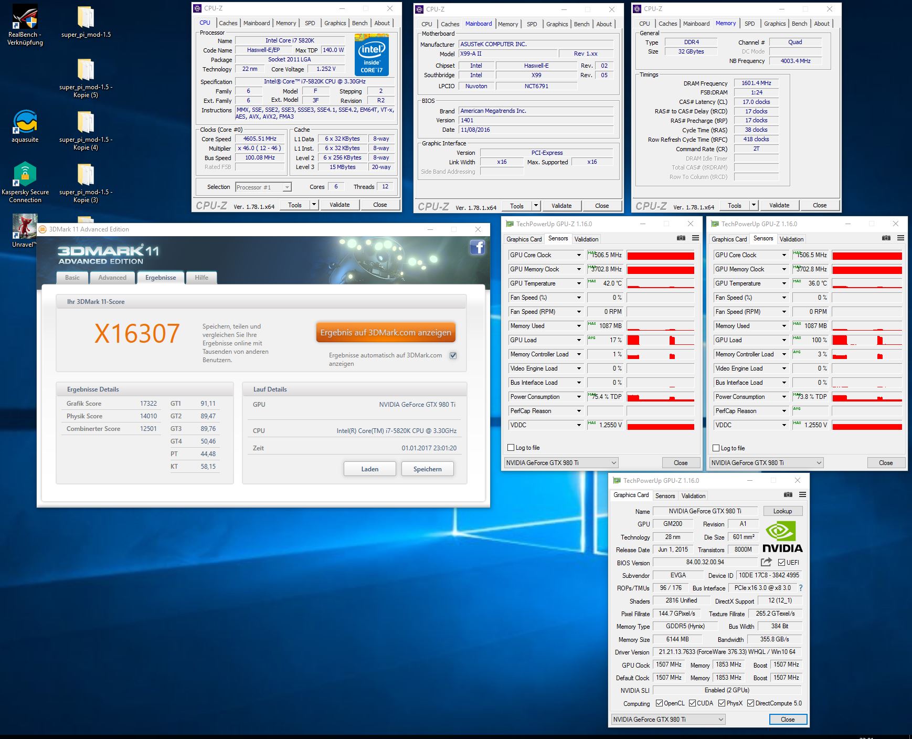The height and width of the screenshot is (739, 912).
Task: Switch to SPD tab in Mainboard CPU-Z window
Action: [532, 24]
